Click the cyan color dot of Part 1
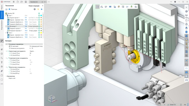189x106 pixels. click(x=41, y=16)
